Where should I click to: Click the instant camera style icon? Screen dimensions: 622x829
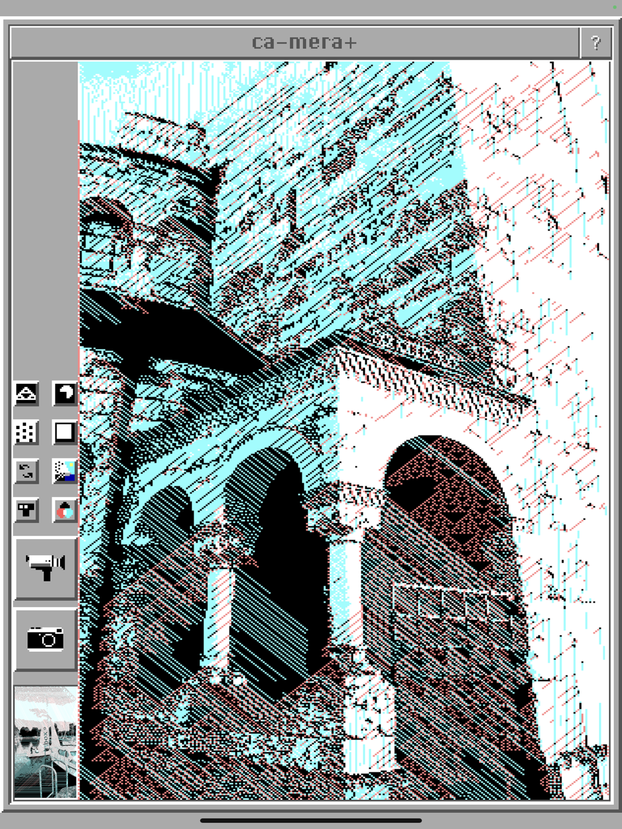[26, 511]
